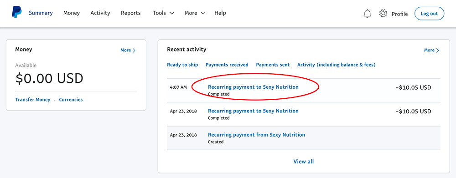Viewport: 456px width, 178px height.
Task: Click the chevron beside Recent activity More
Action: coord(437,50)
